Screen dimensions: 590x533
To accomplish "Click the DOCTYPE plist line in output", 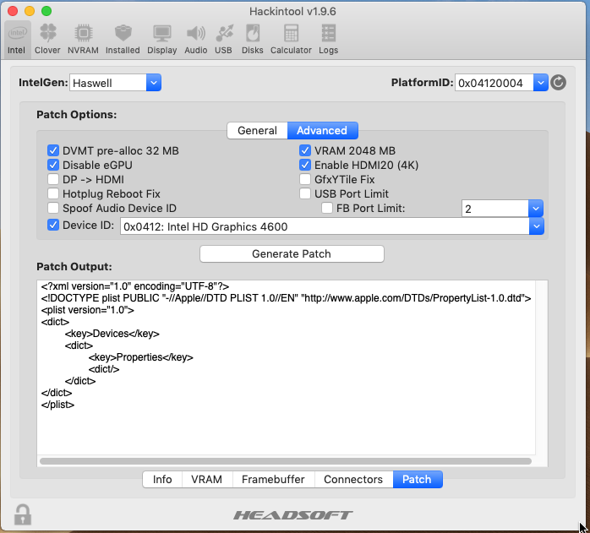I will pos(286,298).
